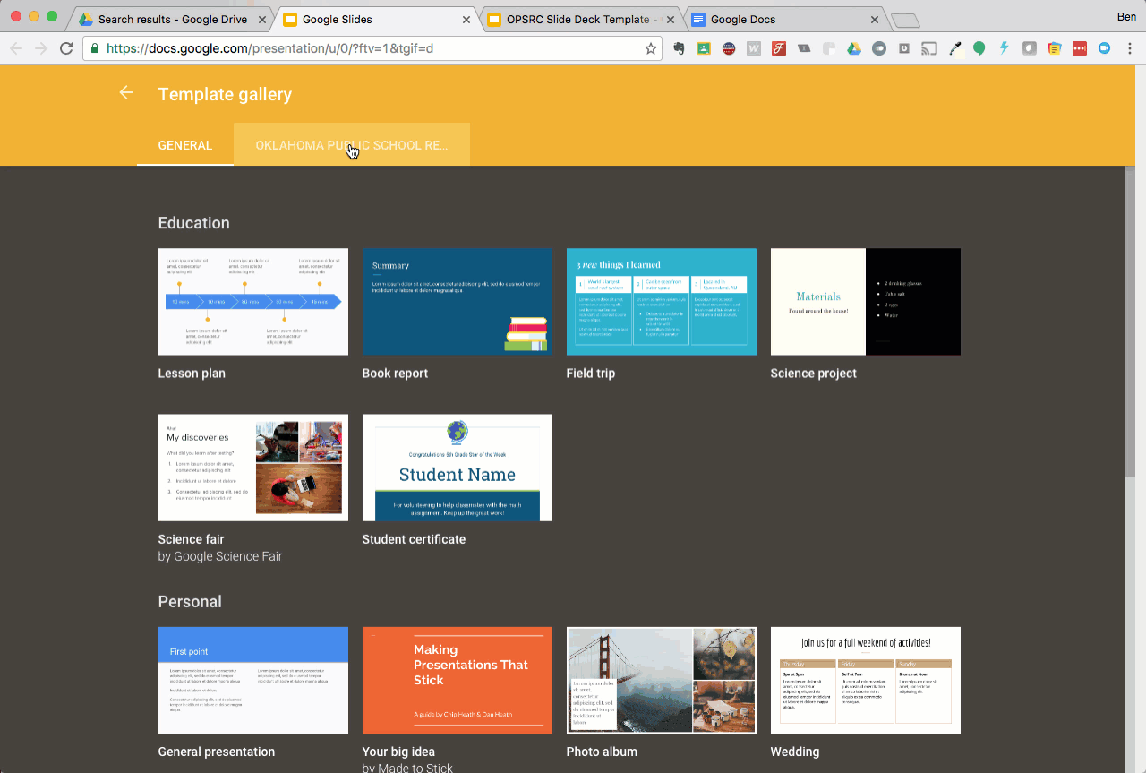Open the Photo album template thumbnail
1146x773 pixels.
(x=662, y=681)
